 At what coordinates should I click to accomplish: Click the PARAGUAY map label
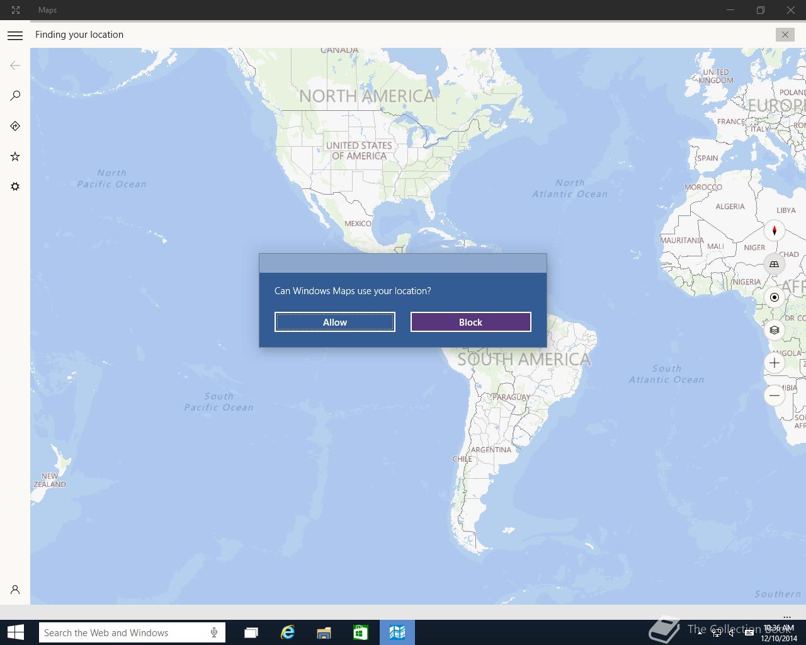(510, 397)
